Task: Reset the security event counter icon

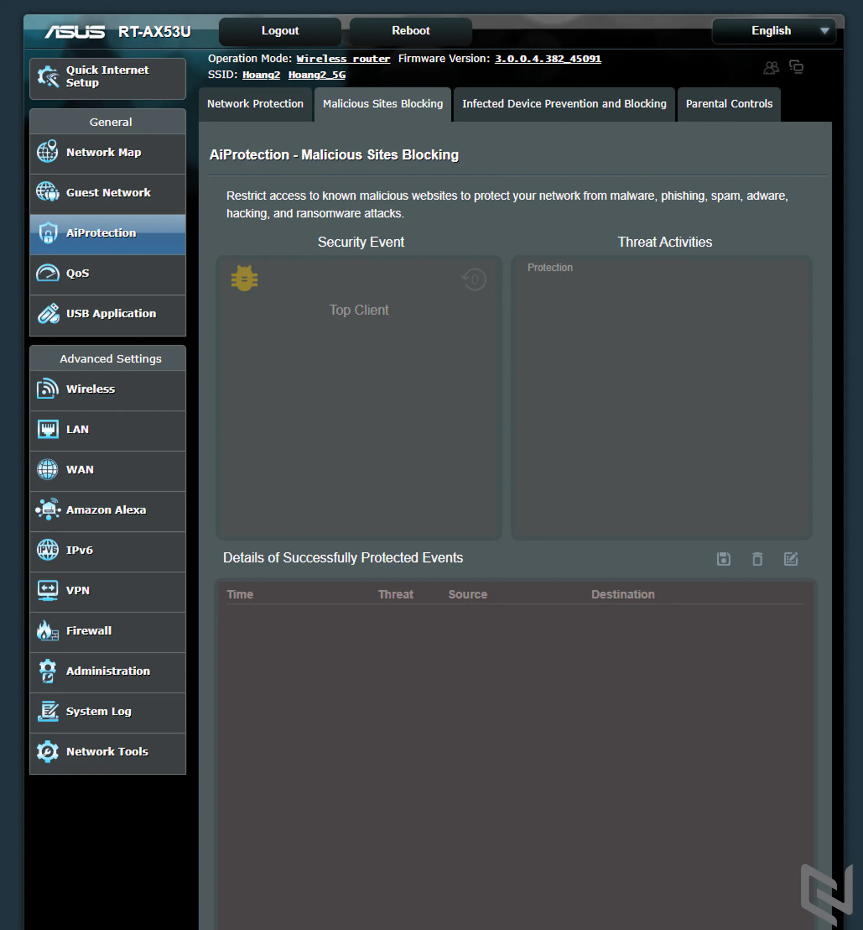Action: click(474, 279)
